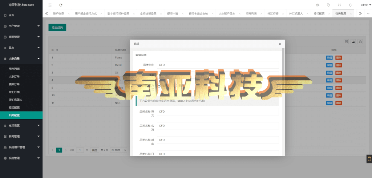The height and width of the screenshot is (178, 372).
Task: Switch to the 提币申请 tab
Action: 173,14
